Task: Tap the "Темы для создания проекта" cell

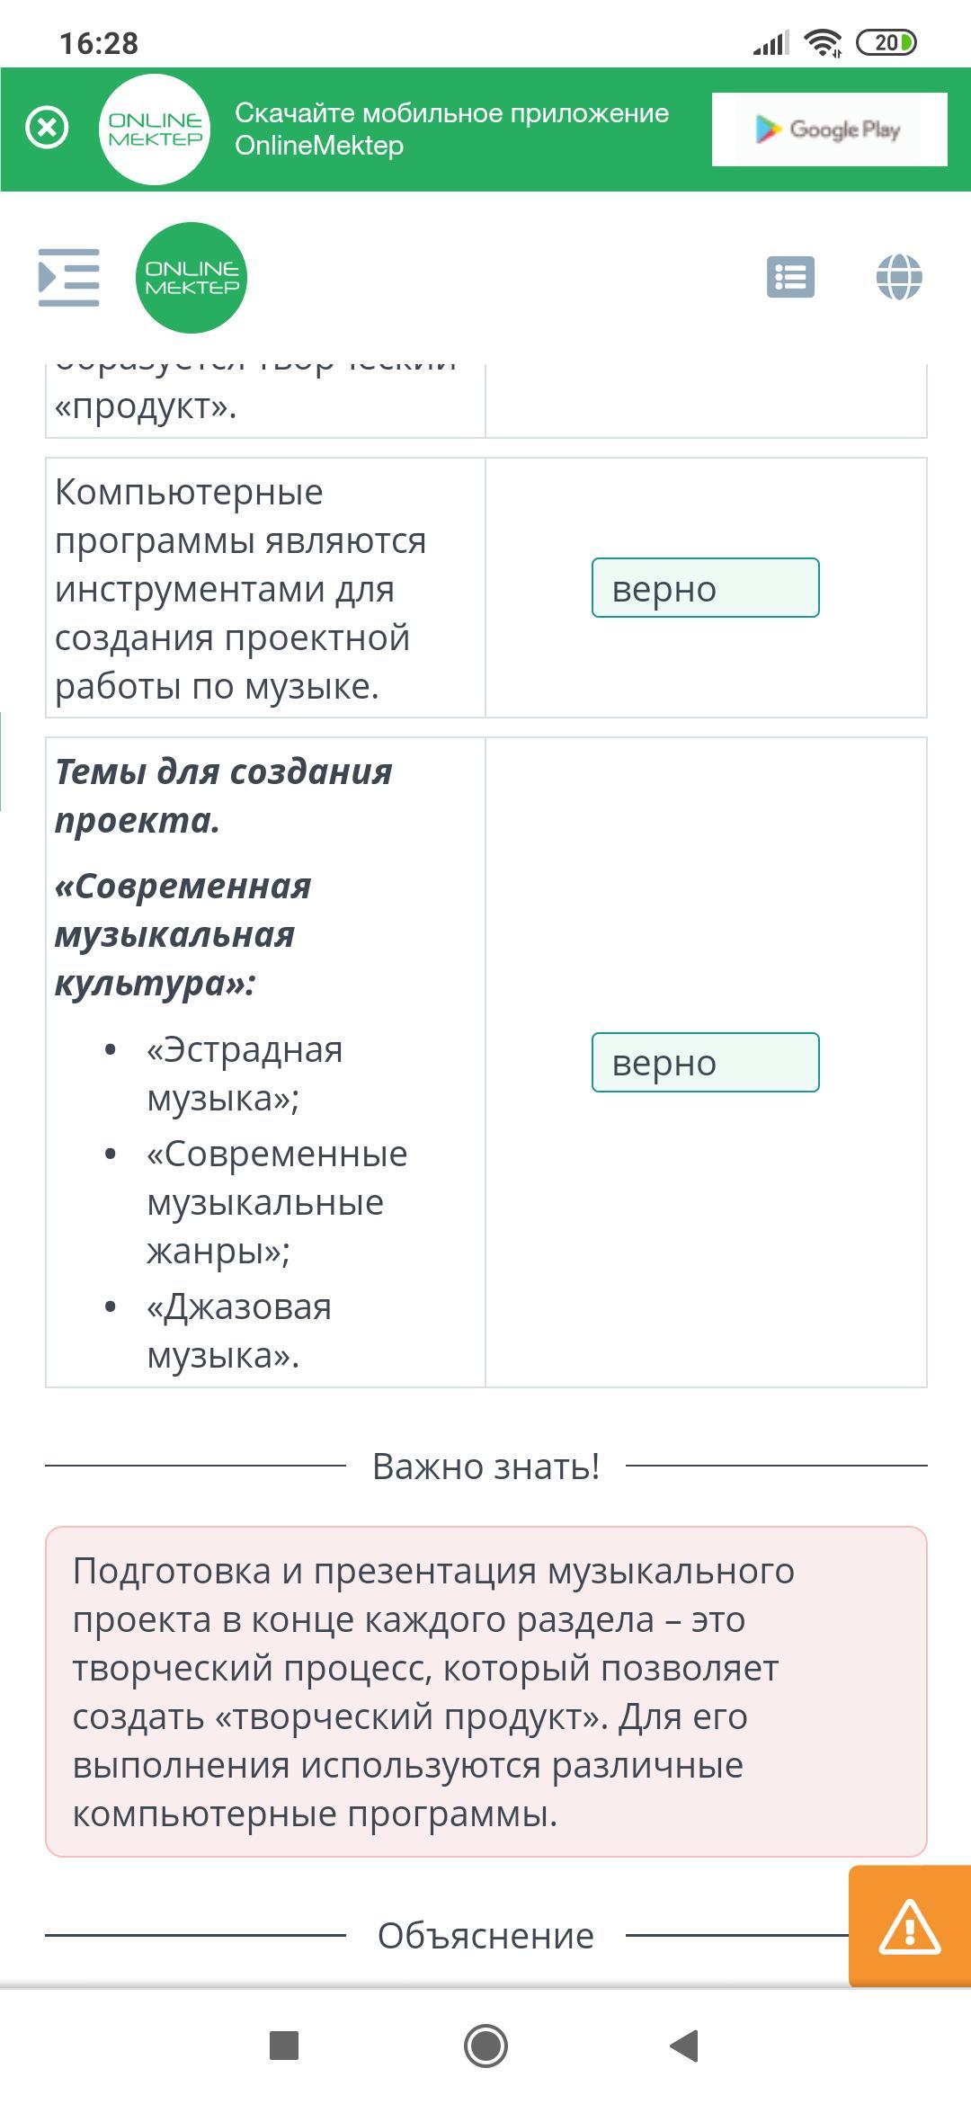Action: [265, 1063]
